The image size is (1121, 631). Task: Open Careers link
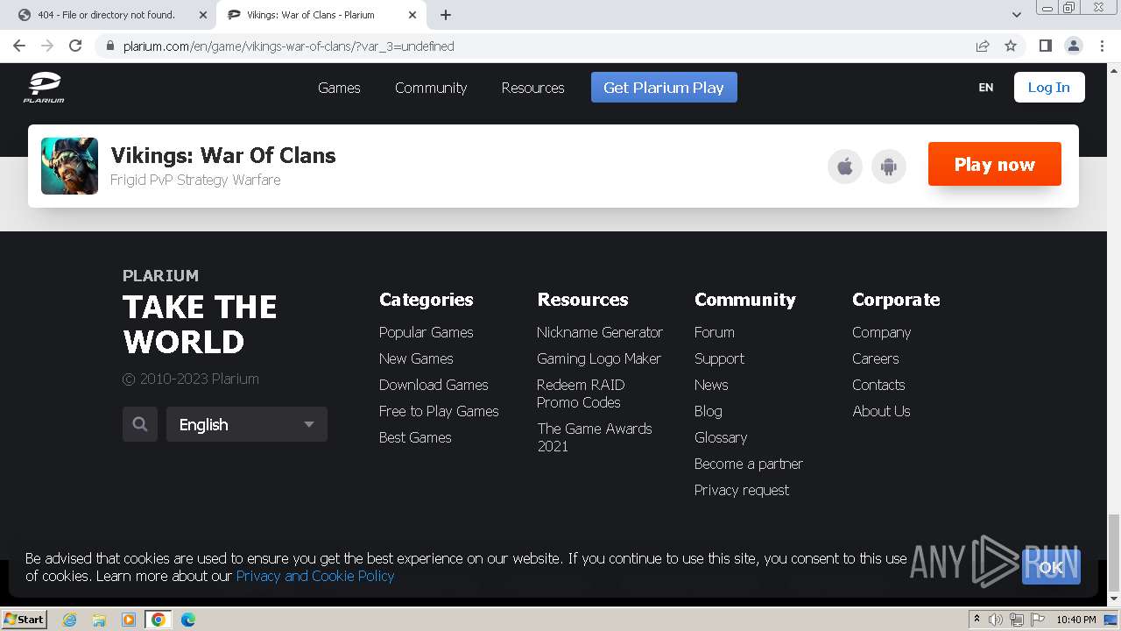[x=876, y=358]
